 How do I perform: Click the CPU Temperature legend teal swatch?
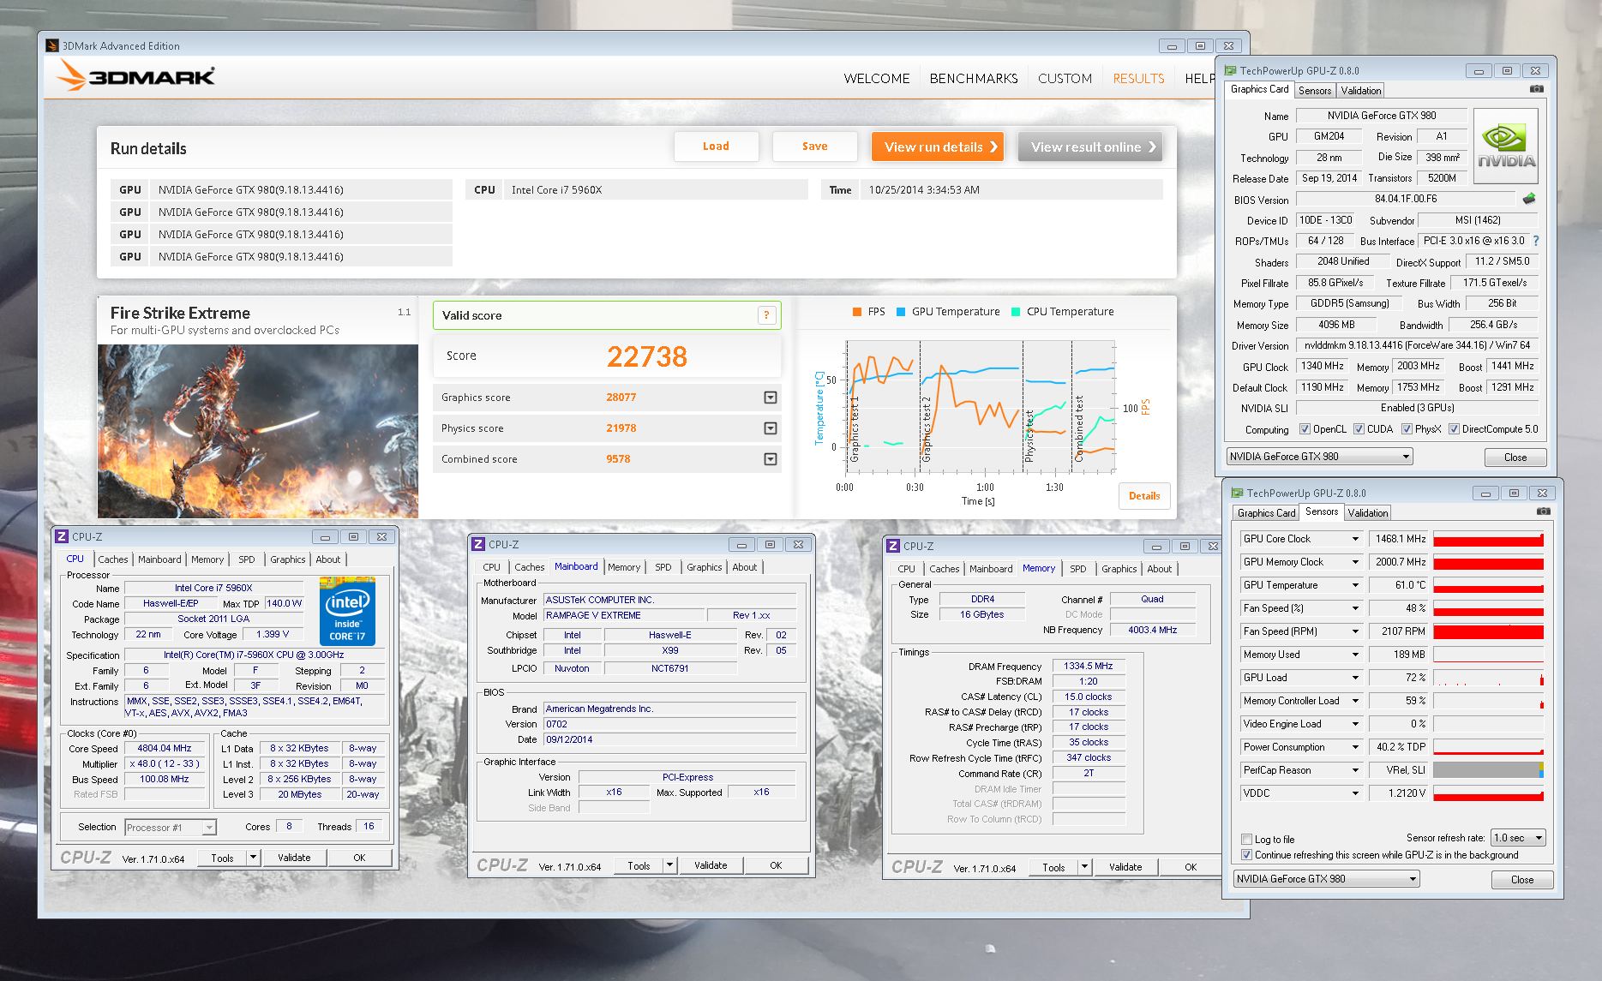pyautogui.click(x=1016, y=312)
